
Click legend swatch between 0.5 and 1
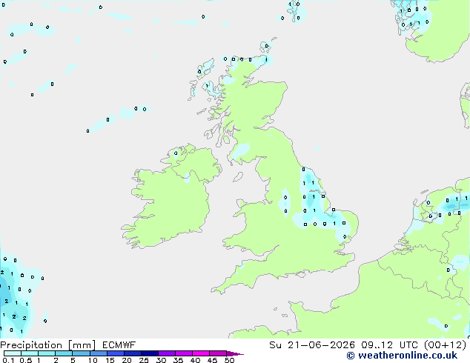click(30, 353)
